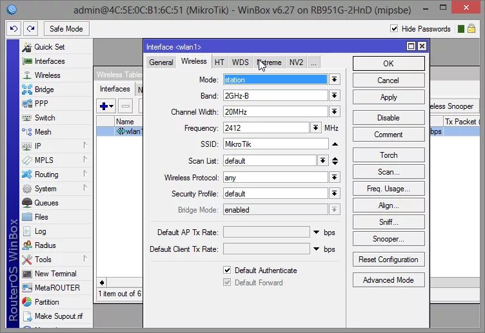Expand Default Client Tx Rate field arrow
Viewport: 485px width, 333px height.
click(317, 249)
